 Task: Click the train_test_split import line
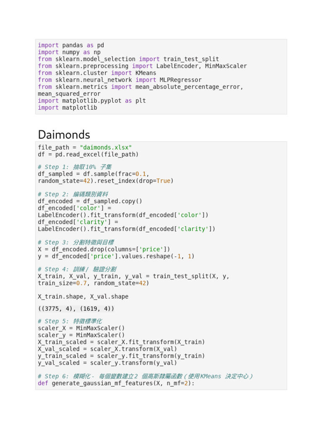pos(128,59)
